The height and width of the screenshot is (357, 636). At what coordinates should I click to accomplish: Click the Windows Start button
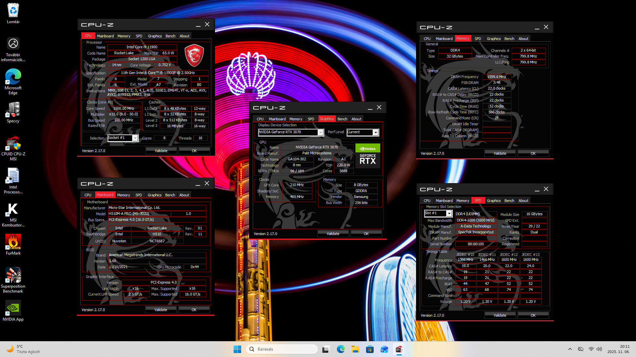[237, 349]
